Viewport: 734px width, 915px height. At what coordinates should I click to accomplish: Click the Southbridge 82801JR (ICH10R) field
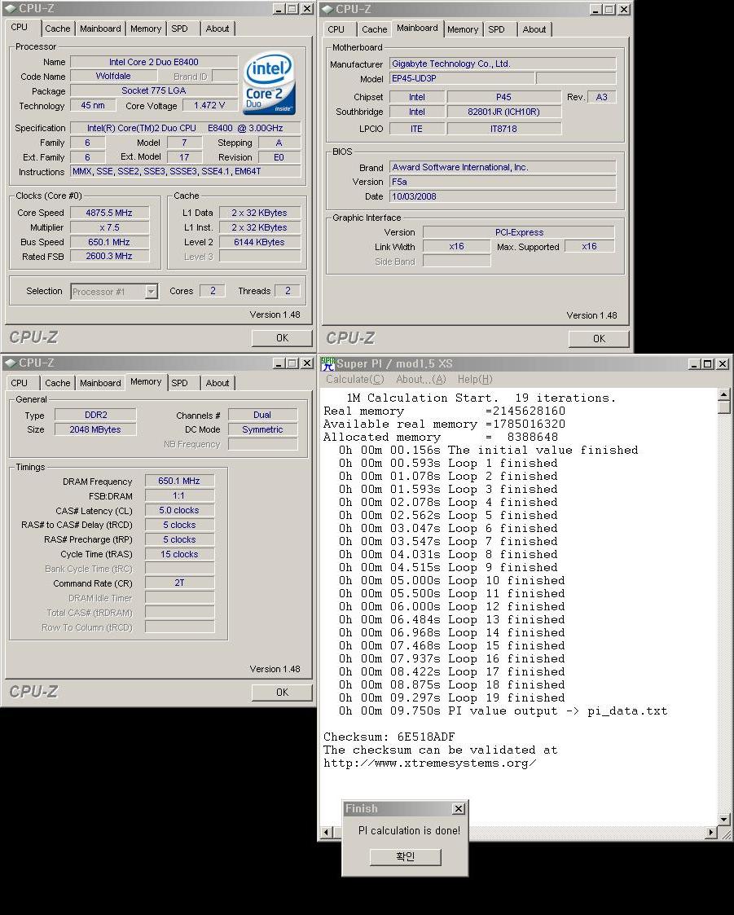pyautogui.click(x=504, y=112)
